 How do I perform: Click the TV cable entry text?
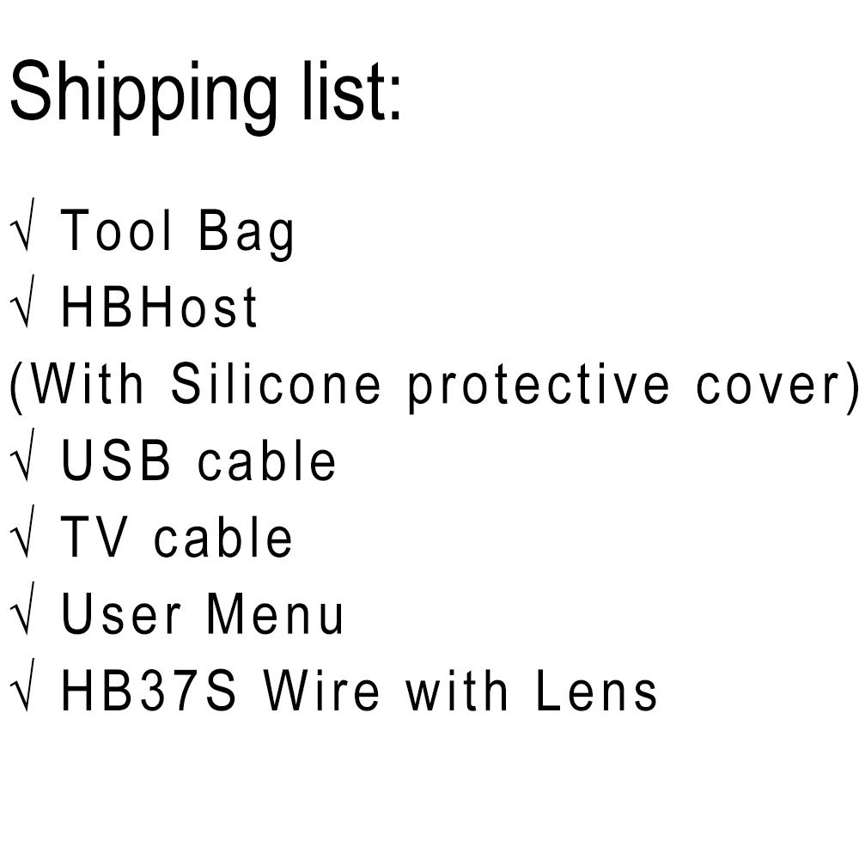pyautogui.click(x=177, y=539)
